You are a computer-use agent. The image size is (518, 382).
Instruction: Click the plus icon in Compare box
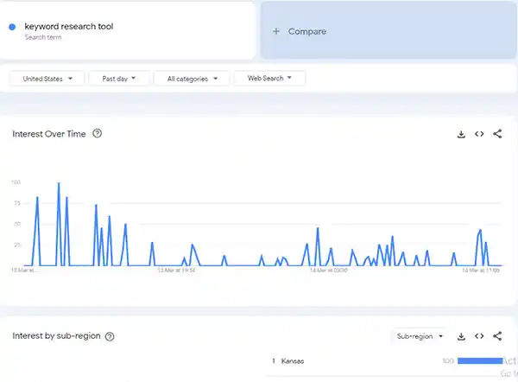click(276, 31)
